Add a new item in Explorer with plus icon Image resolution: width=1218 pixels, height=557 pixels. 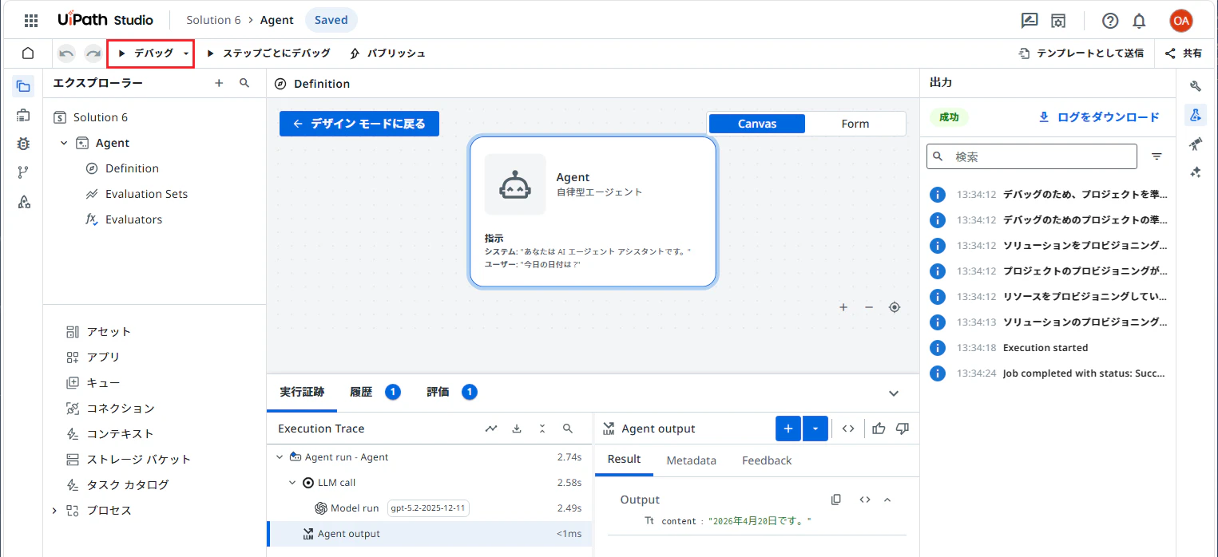click(219, 83)
